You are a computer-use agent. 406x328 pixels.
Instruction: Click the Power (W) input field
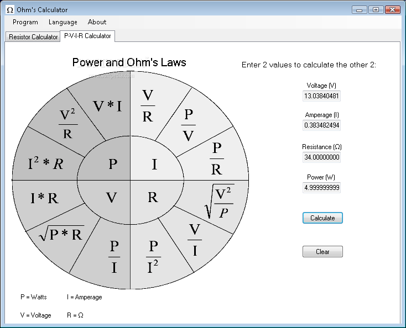click(321, 188)
